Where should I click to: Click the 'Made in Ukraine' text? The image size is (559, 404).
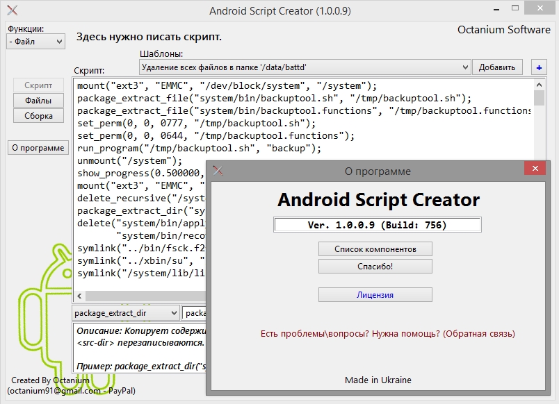(378, 380)
